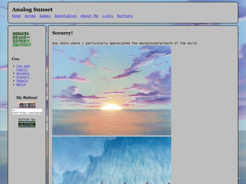Open Coo and Family sidebar link
Screen dimensions: 246x184
tap(23, 68)
